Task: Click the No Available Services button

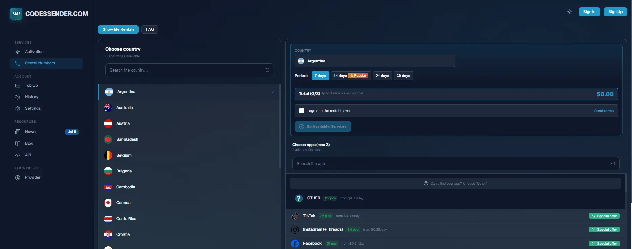Action: 323,126
